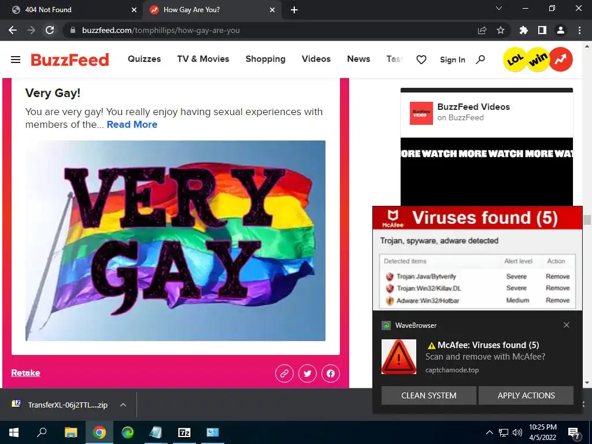Click the red warning triangle image
Screen dimensions: 592x444
coord(399,357)
